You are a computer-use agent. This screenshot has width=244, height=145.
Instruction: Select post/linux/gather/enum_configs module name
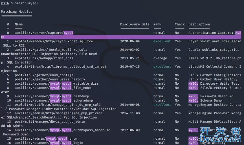(x=44, y=75)
